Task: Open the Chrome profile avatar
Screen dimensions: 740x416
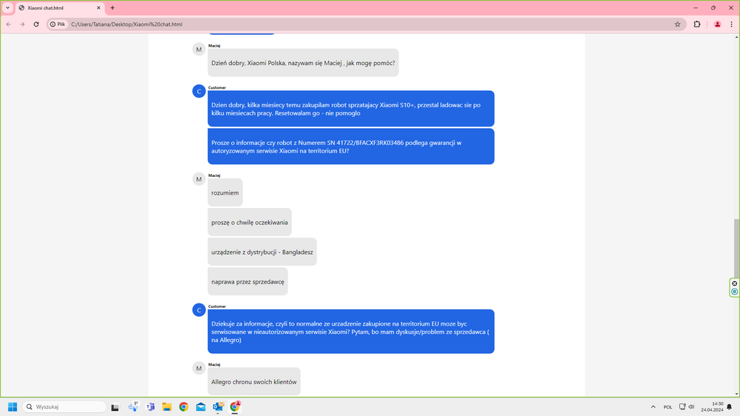Action: point(717,24)
